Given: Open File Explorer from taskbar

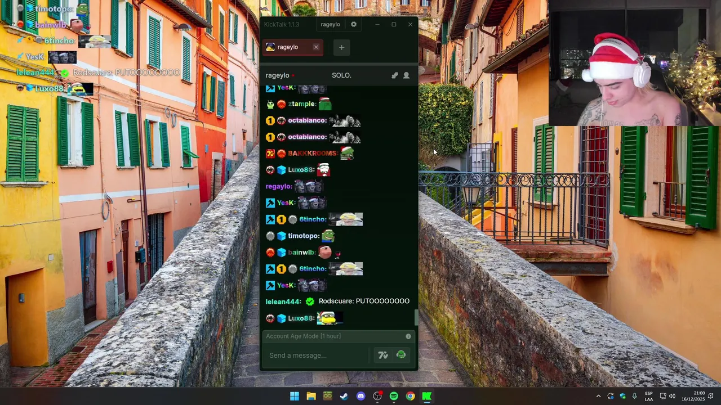Looking at the screenshot, I should click(311, 397).
